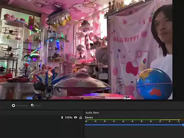Click the black area right of preview
The image size is (184, 138).
tap(178, 50)
